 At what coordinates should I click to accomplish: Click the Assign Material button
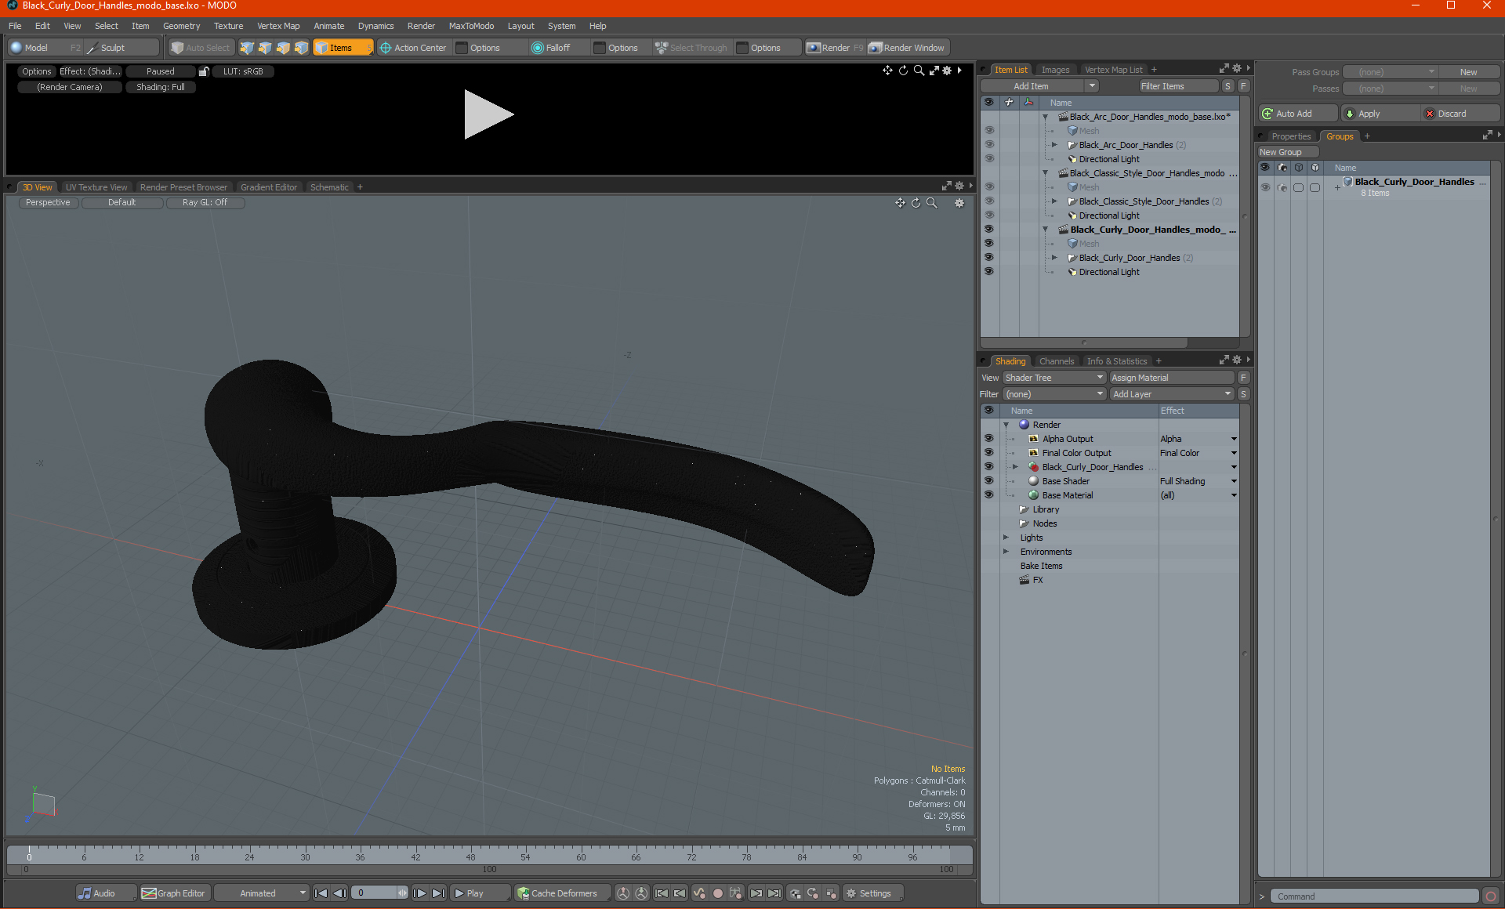(x=1171, y=378)
